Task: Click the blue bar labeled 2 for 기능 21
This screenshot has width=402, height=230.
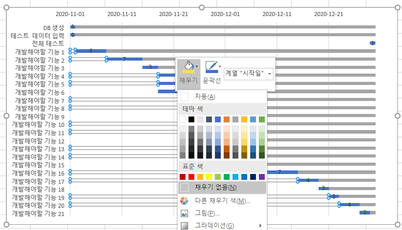Action: (365, 212)
